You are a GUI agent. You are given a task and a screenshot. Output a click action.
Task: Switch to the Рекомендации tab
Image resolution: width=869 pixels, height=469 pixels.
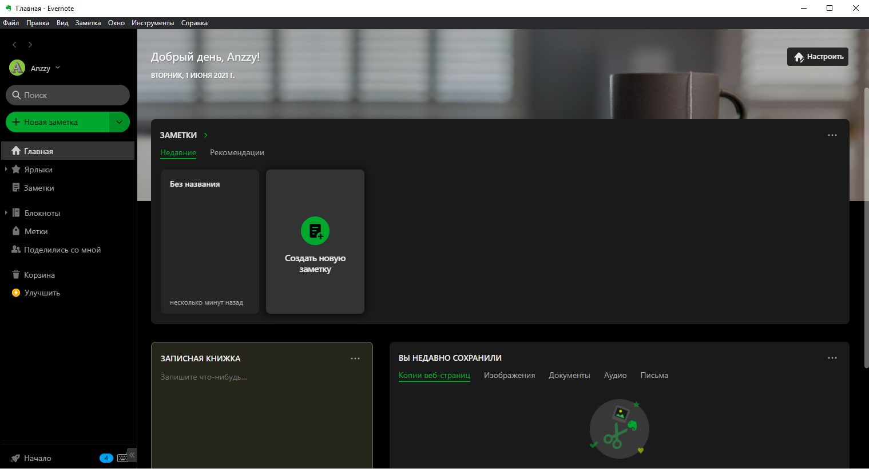tap(237, 152)
